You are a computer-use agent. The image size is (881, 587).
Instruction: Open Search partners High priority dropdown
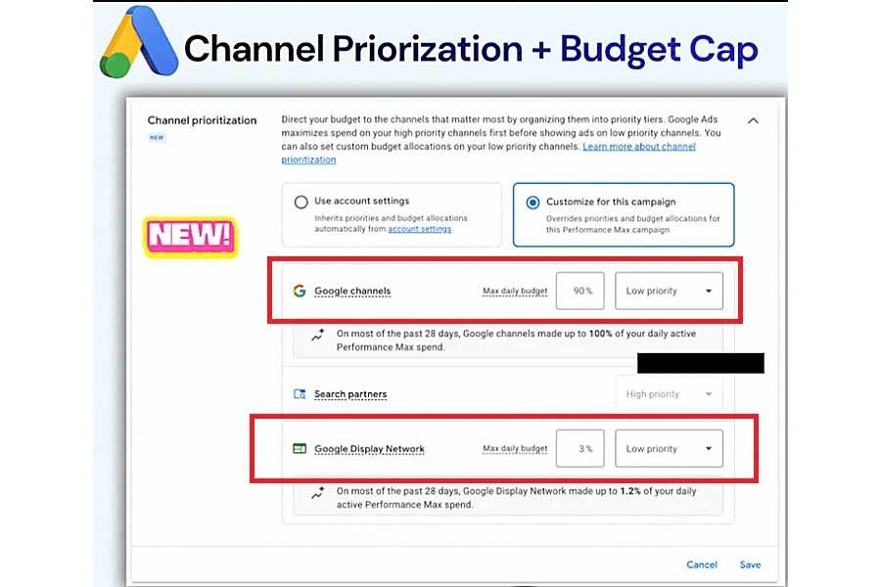[669, 394]
